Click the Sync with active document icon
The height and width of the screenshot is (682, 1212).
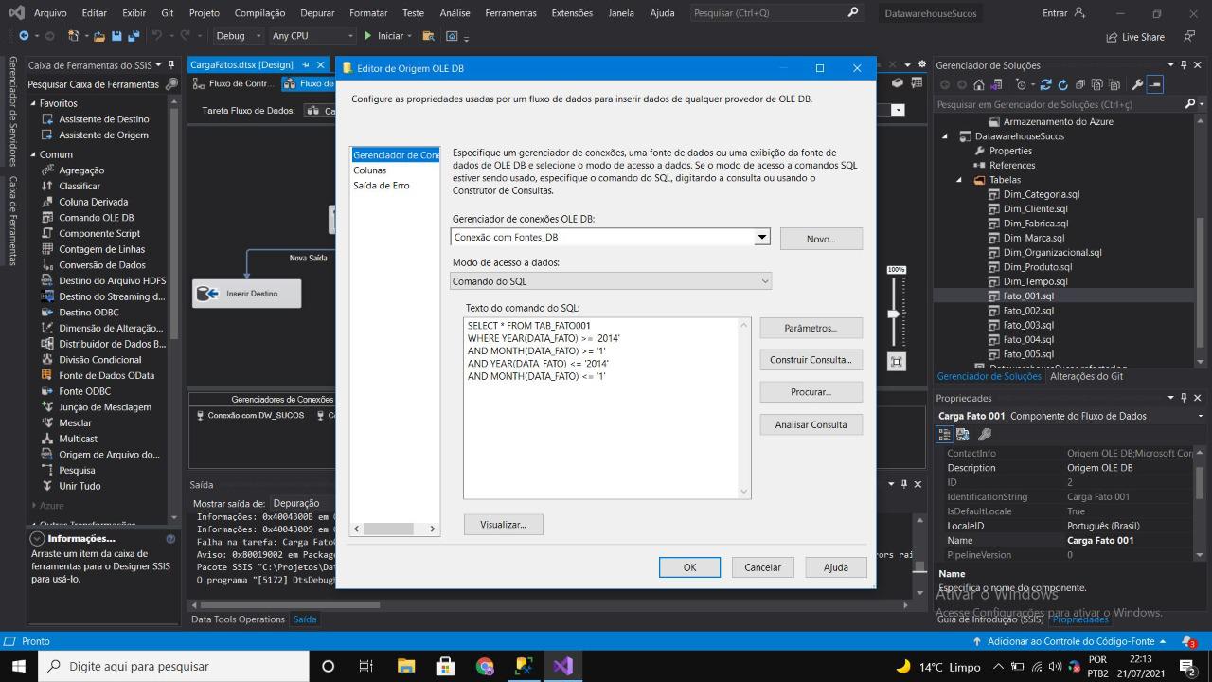pyautogui.click(x=1046, y=84)
